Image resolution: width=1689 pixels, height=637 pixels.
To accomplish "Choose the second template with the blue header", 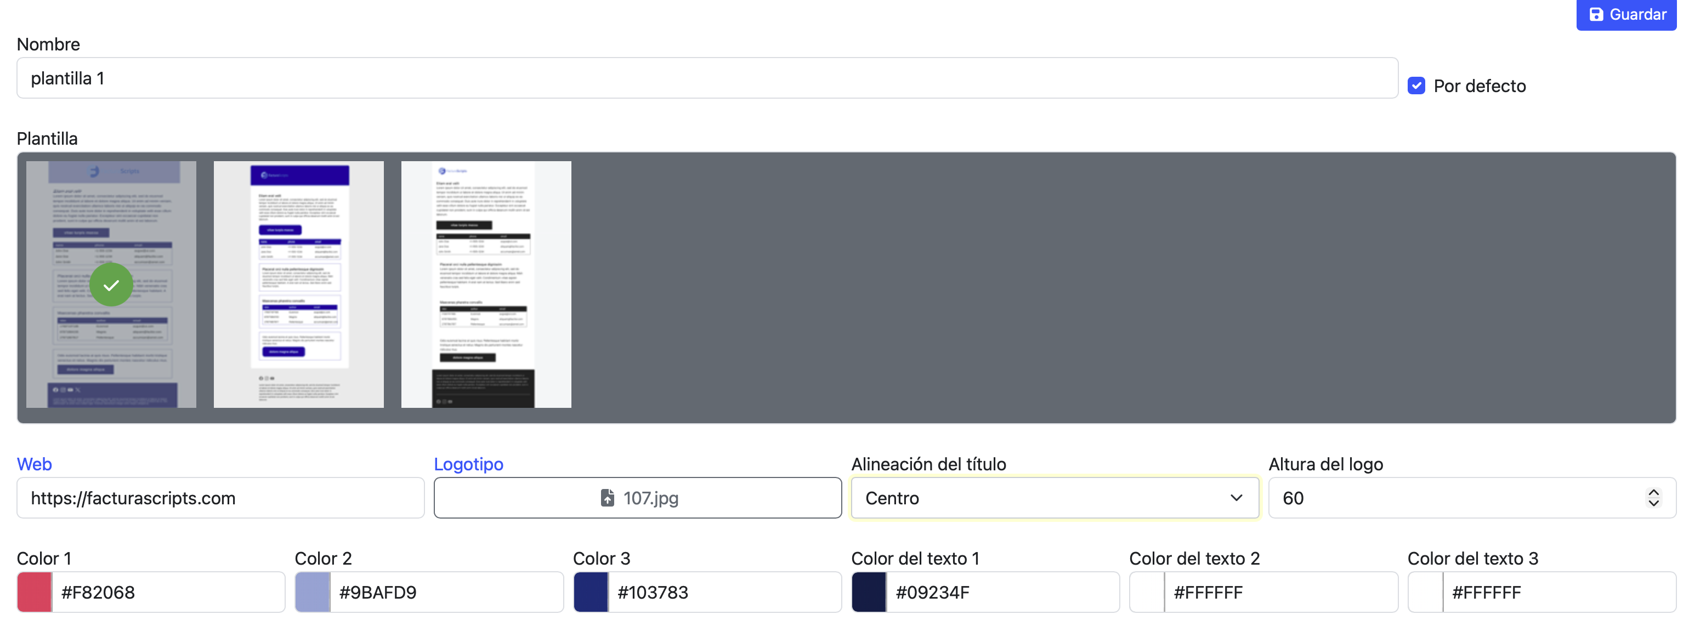I will pyautogui.click(x=298, y=285).
